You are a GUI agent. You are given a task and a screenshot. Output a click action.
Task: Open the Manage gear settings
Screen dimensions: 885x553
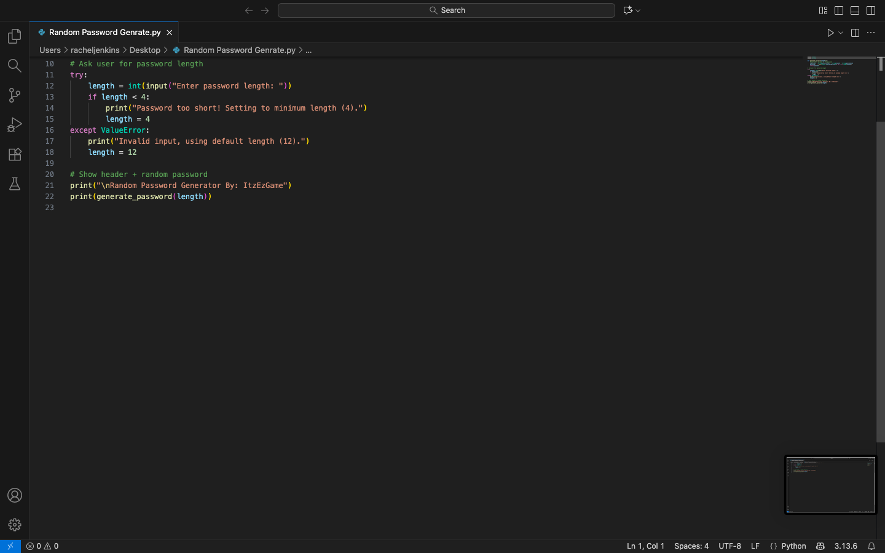click(15, 525)
